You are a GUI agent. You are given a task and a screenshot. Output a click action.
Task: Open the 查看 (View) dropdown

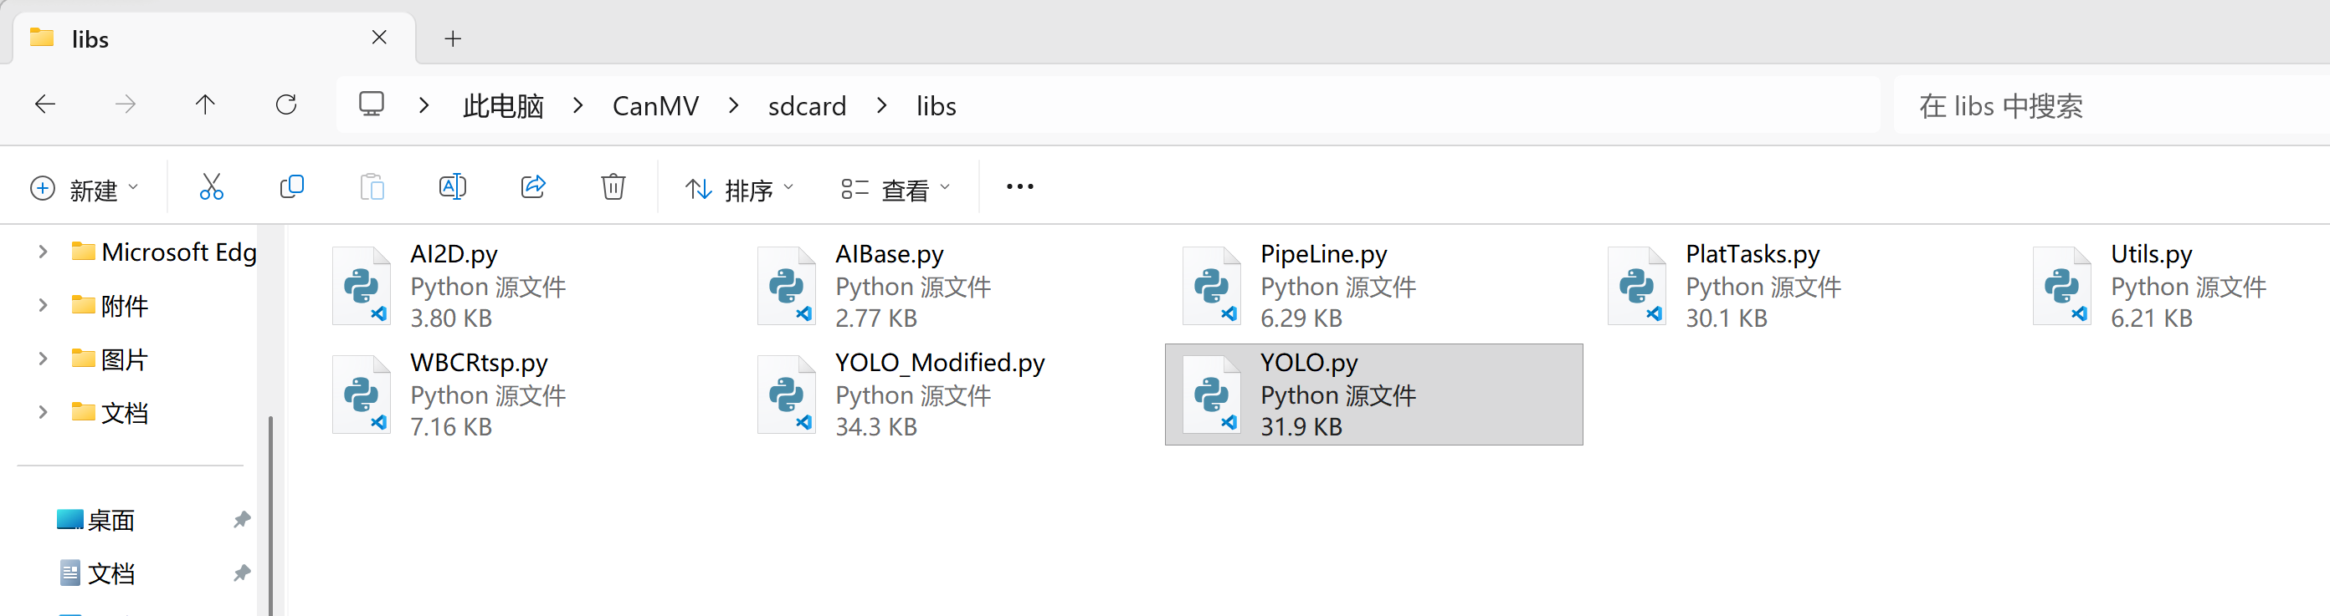click(x=896, y=188)
